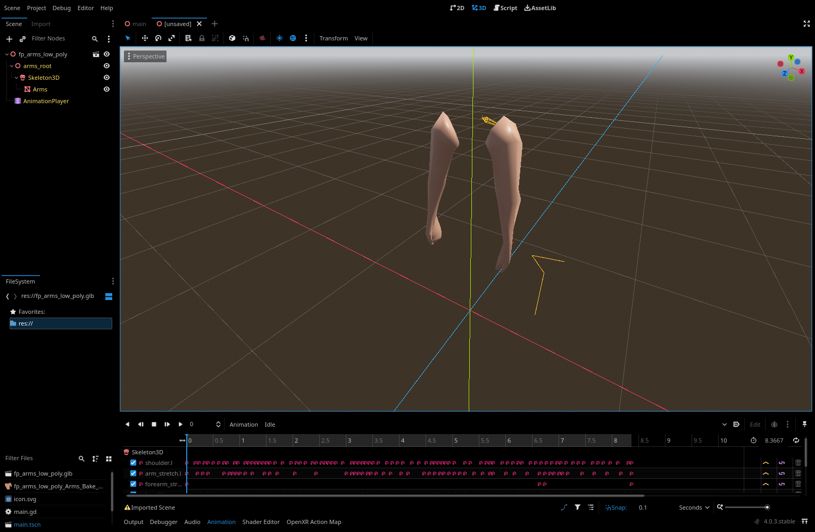Enable the forearm_str track checkbox
Viewport: 815px width, 532px height.
click(133, 484)
